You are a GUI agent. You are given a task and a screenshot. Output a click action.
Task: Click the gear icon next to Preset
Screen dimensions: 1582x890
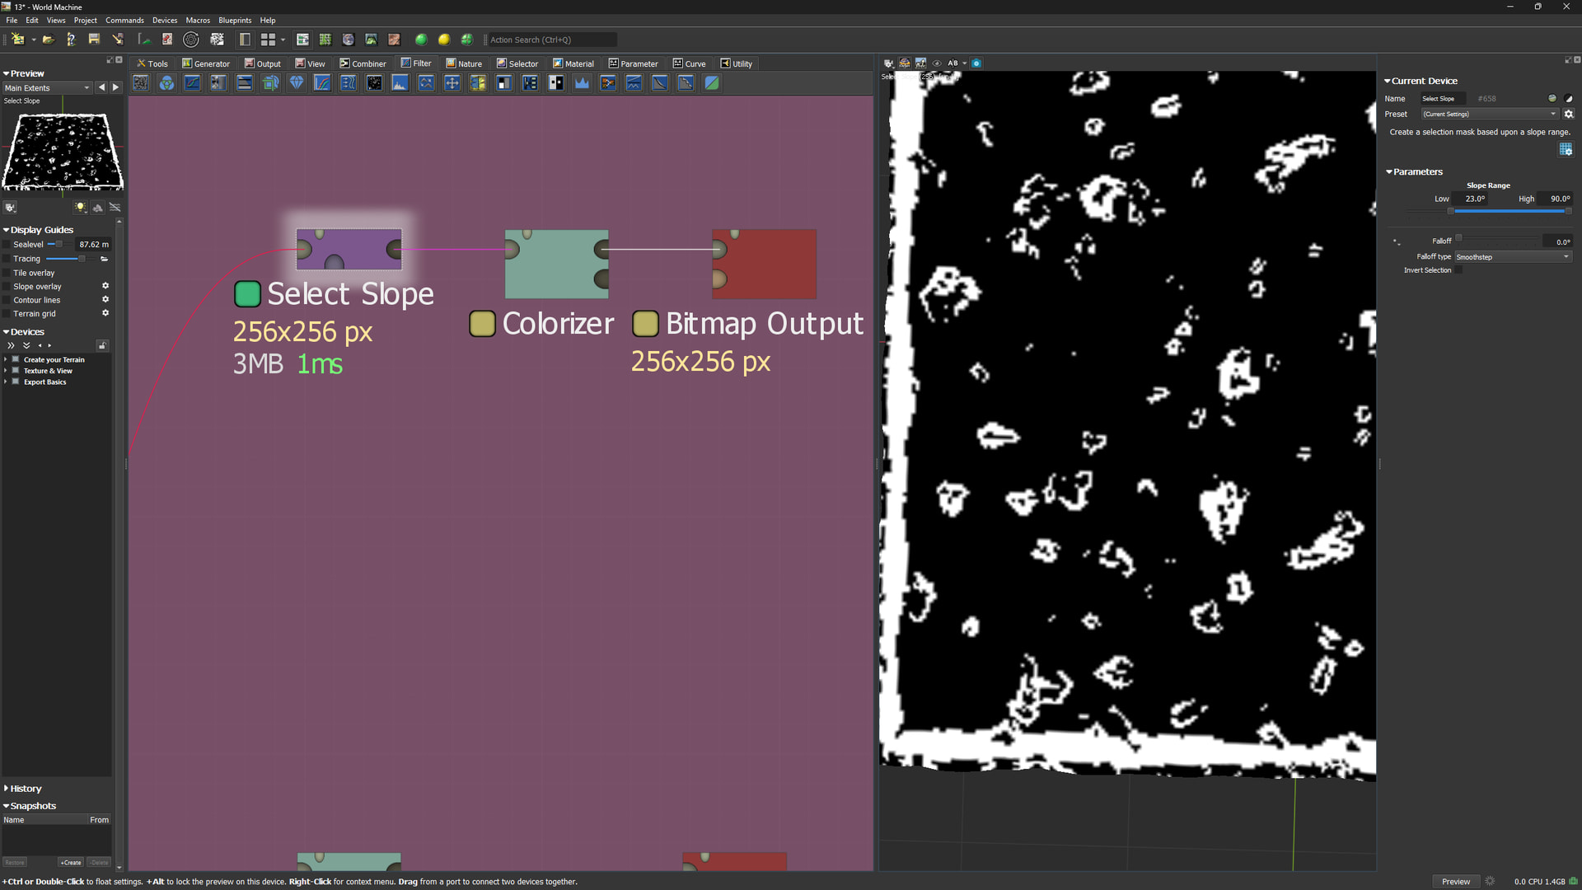[1569, 115]
